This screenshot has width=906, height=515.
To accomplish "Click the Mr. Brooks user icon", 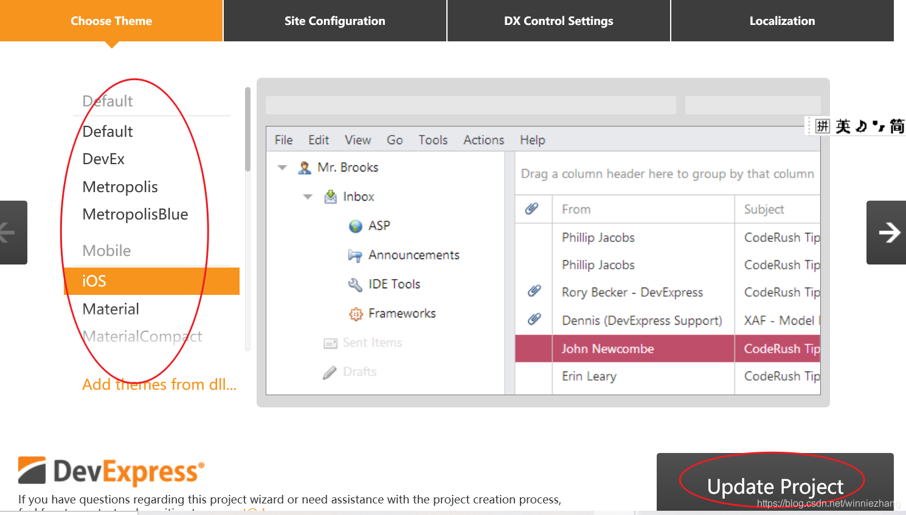I will point(305,167).
